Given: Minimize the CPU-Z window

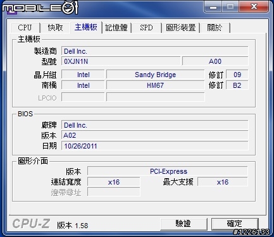Looking at the screenshot, I should click(x=213, y=6).
